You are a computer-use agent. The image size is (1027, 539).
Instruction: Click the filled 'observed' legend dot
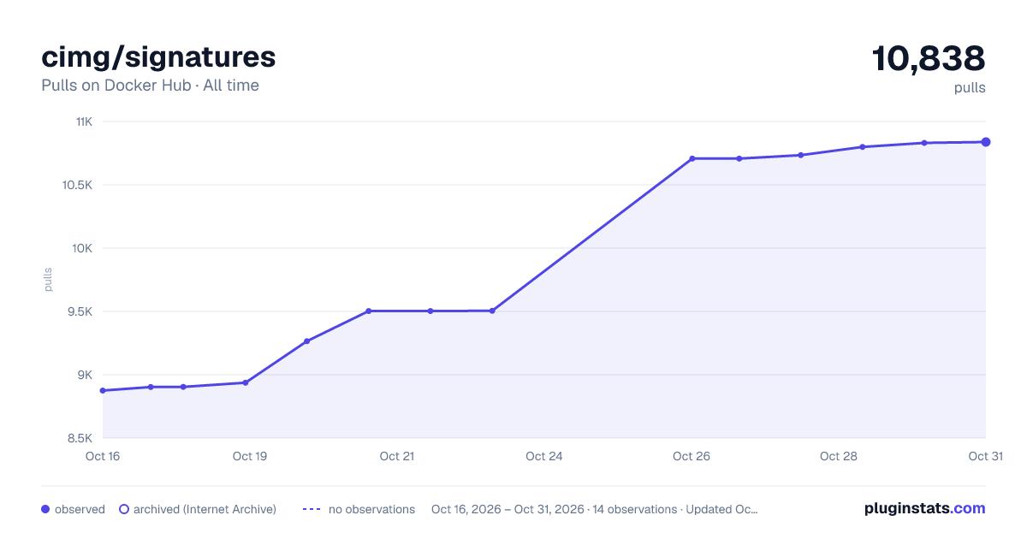pyautogui.click(x=45, y=509)
